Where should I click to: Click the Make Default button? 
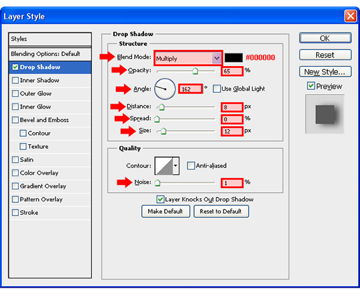165,212
